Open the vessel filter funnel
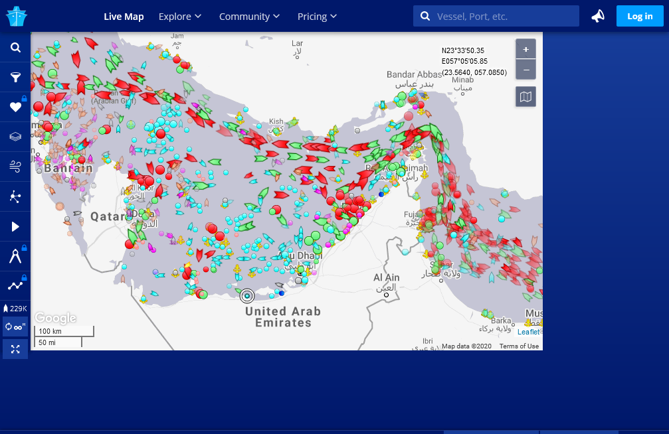 (15, 77)
